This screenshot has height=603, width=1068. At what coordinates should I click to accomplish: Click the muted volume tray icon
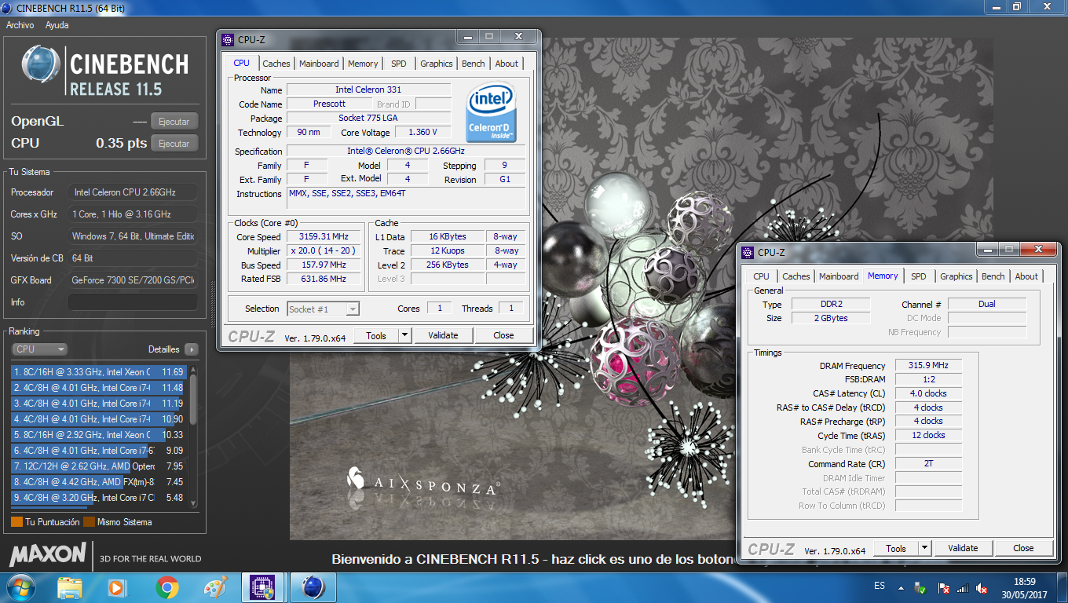pyautogui.click(x=982, y=588)
